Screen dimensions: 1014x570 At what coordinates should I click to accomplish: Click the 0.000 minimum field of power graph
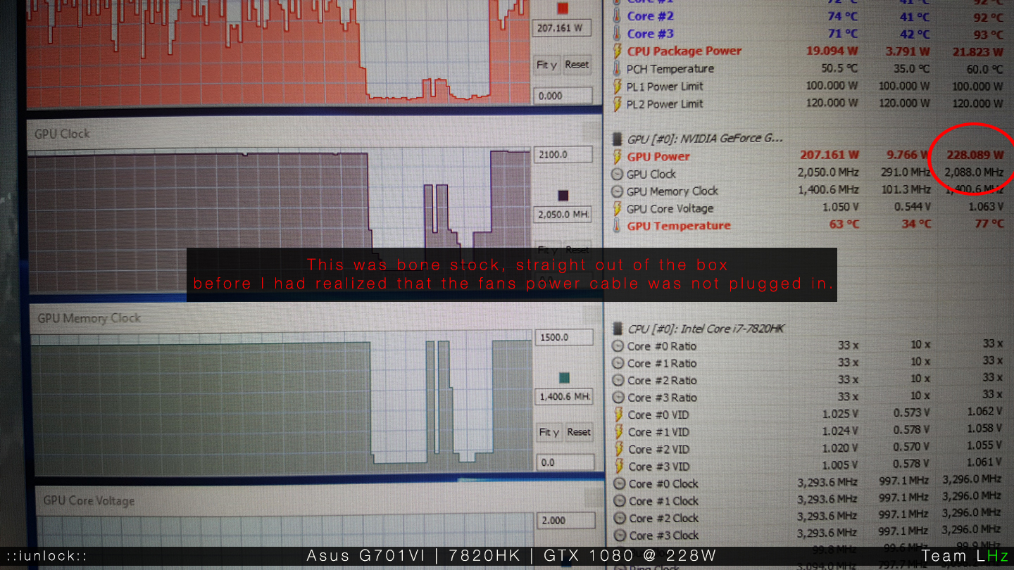pyautogui.click(x=561, y=96)
